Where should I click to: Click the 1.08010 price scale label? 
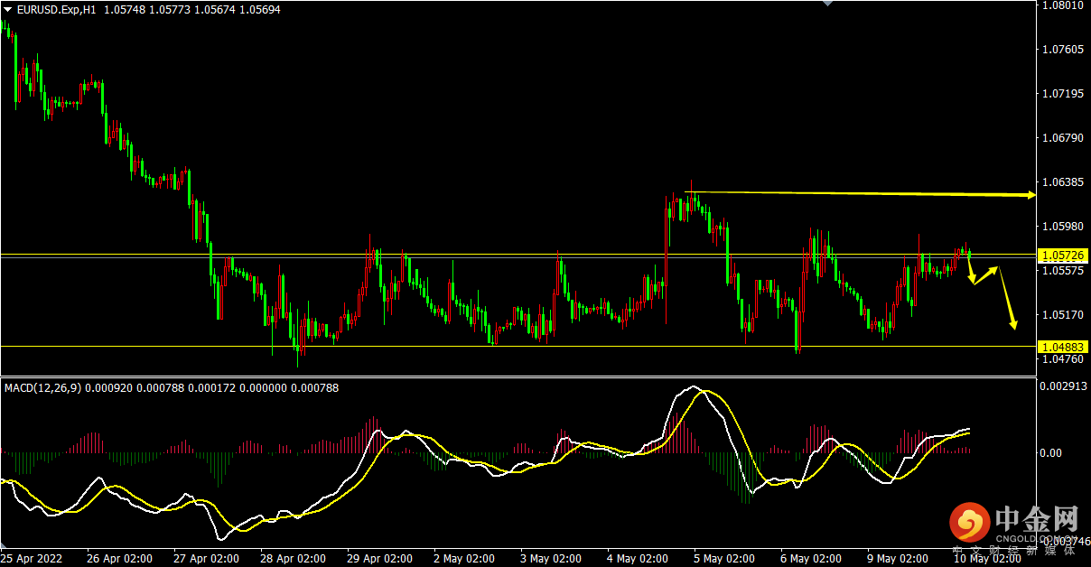(1062, 5)
